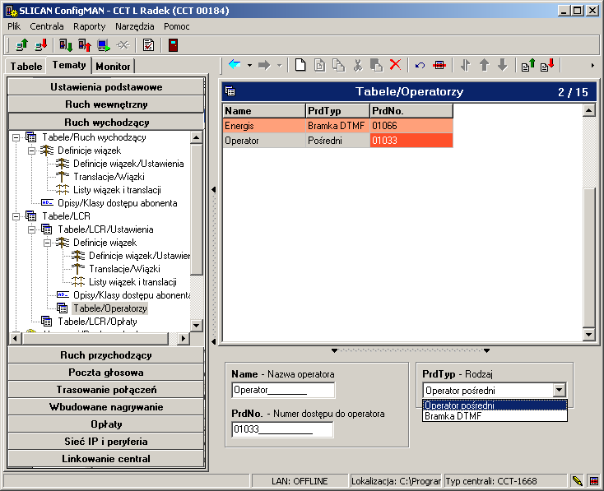The image size is (604, 491).
Task: Click the computer upload icon with green arrow
Action: pyautogui.click(x=21, y=45)
